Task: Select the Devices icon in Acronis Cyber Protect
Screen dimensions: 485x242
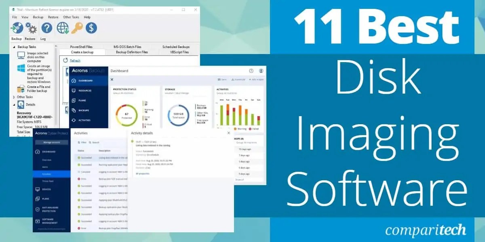Action: (37, 189)
